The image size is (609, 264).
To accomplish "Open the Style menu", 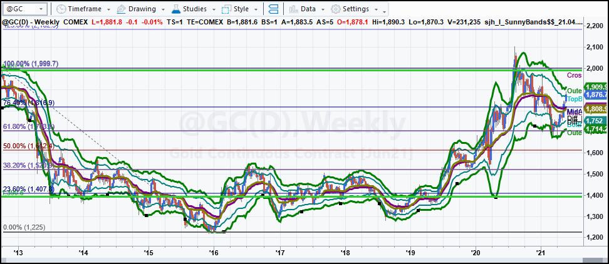I will pos(239,9).
